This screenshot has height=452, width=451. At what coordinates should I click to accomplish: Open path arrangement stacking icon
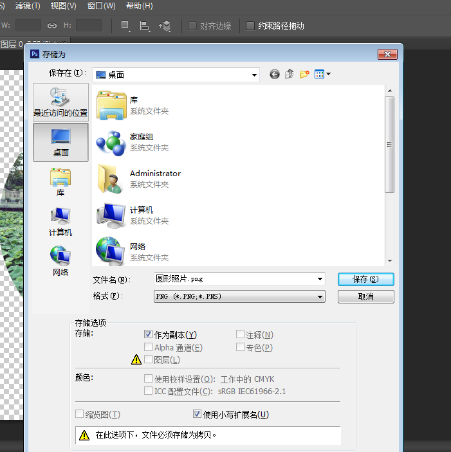click(165, 26)
